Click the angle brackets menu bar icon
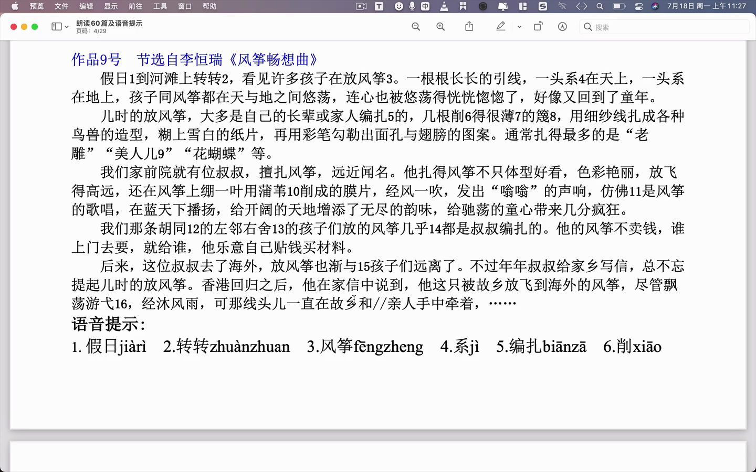This screenshot has height=472, width=756. click(581, 6)
